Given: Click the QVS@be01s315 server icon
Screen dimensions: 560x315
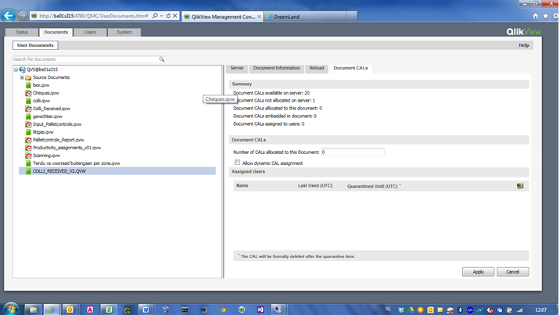Looking at the screenshot, I should pos(22,70).
